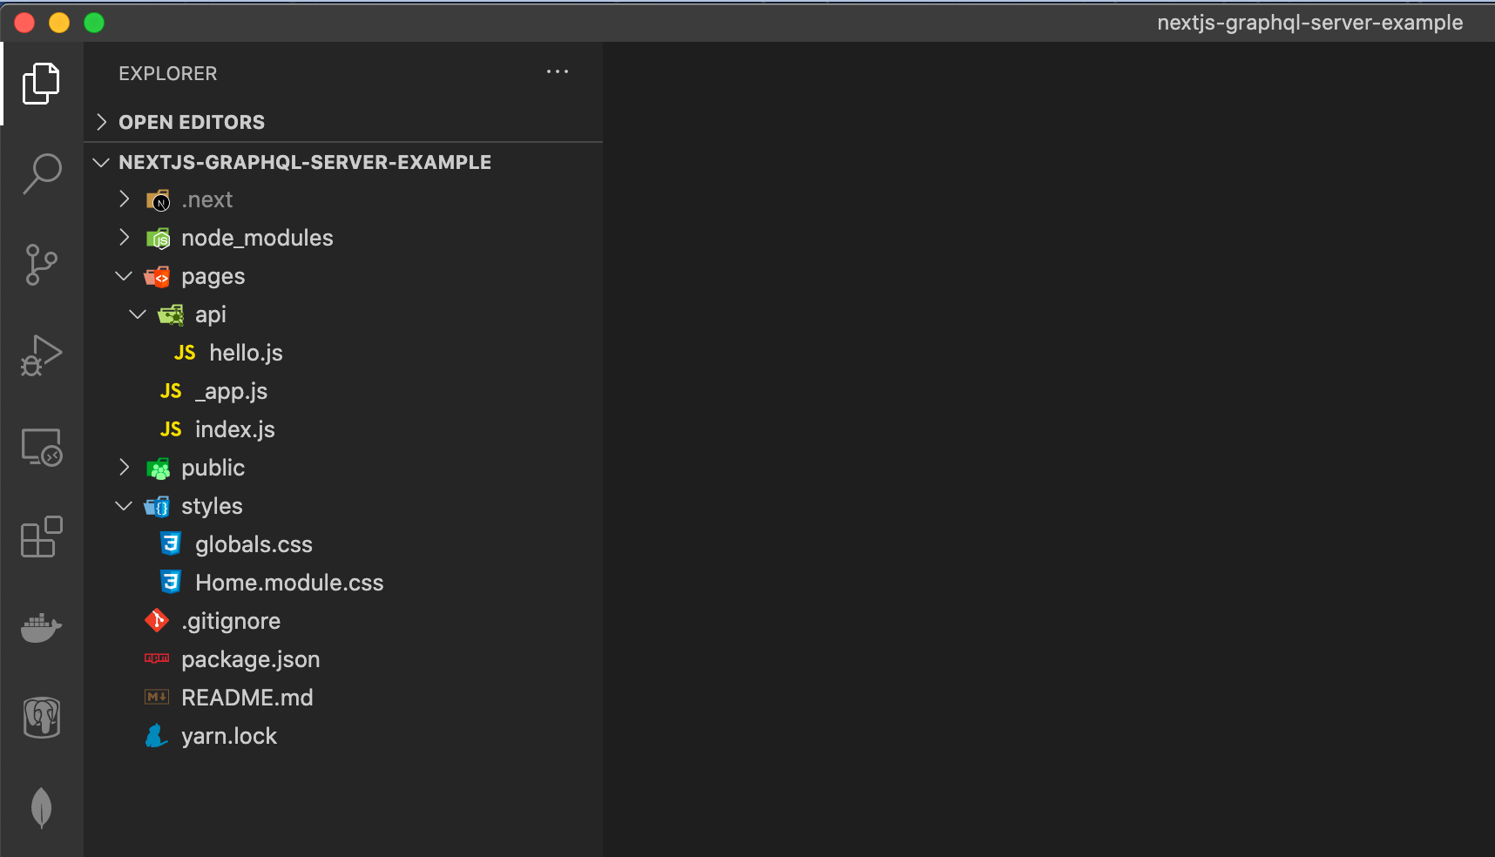This screenshot has height=857, width=1495.
Task: Open the Docker panel icon
Action: [41, 627]
